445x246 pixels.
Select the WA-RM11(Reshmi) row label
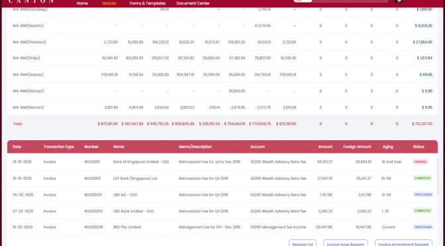pos(28,26)
